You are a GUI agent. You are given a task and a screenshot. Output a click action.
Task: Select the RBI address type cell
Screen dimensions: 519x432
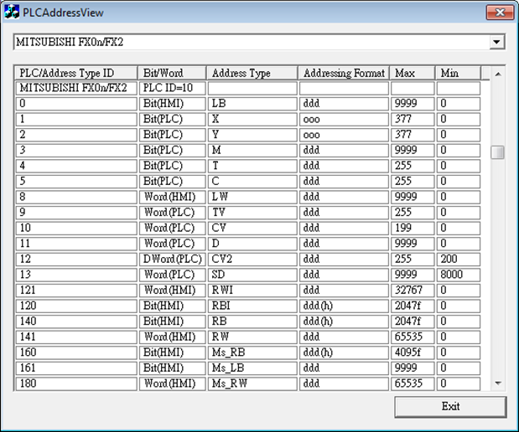point(252,306)
